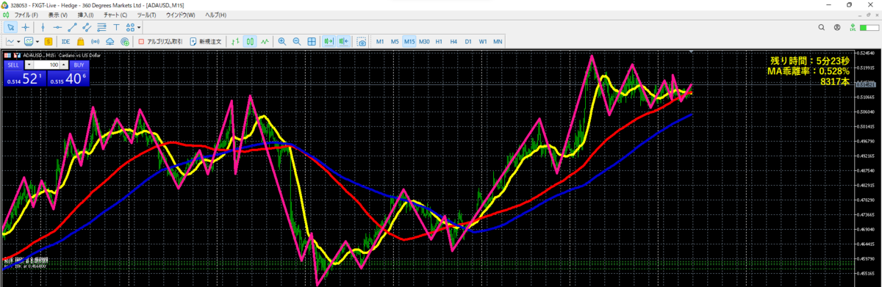Switch to the H1 timeframe
Image resolution: width=882 pixels, height=287 pixels.
439,42
